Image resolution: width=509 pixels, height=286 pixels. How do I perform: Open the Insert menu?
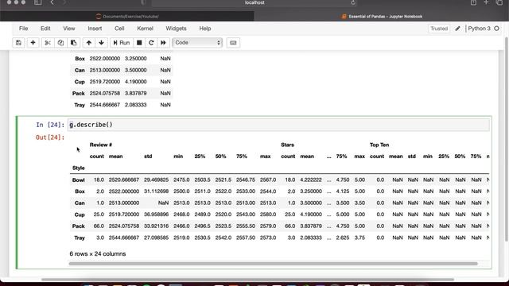[x=95, y=29]
